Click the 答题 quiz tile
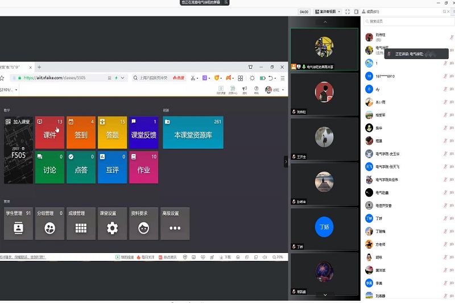The image size is (455, 303). (112, 133)
